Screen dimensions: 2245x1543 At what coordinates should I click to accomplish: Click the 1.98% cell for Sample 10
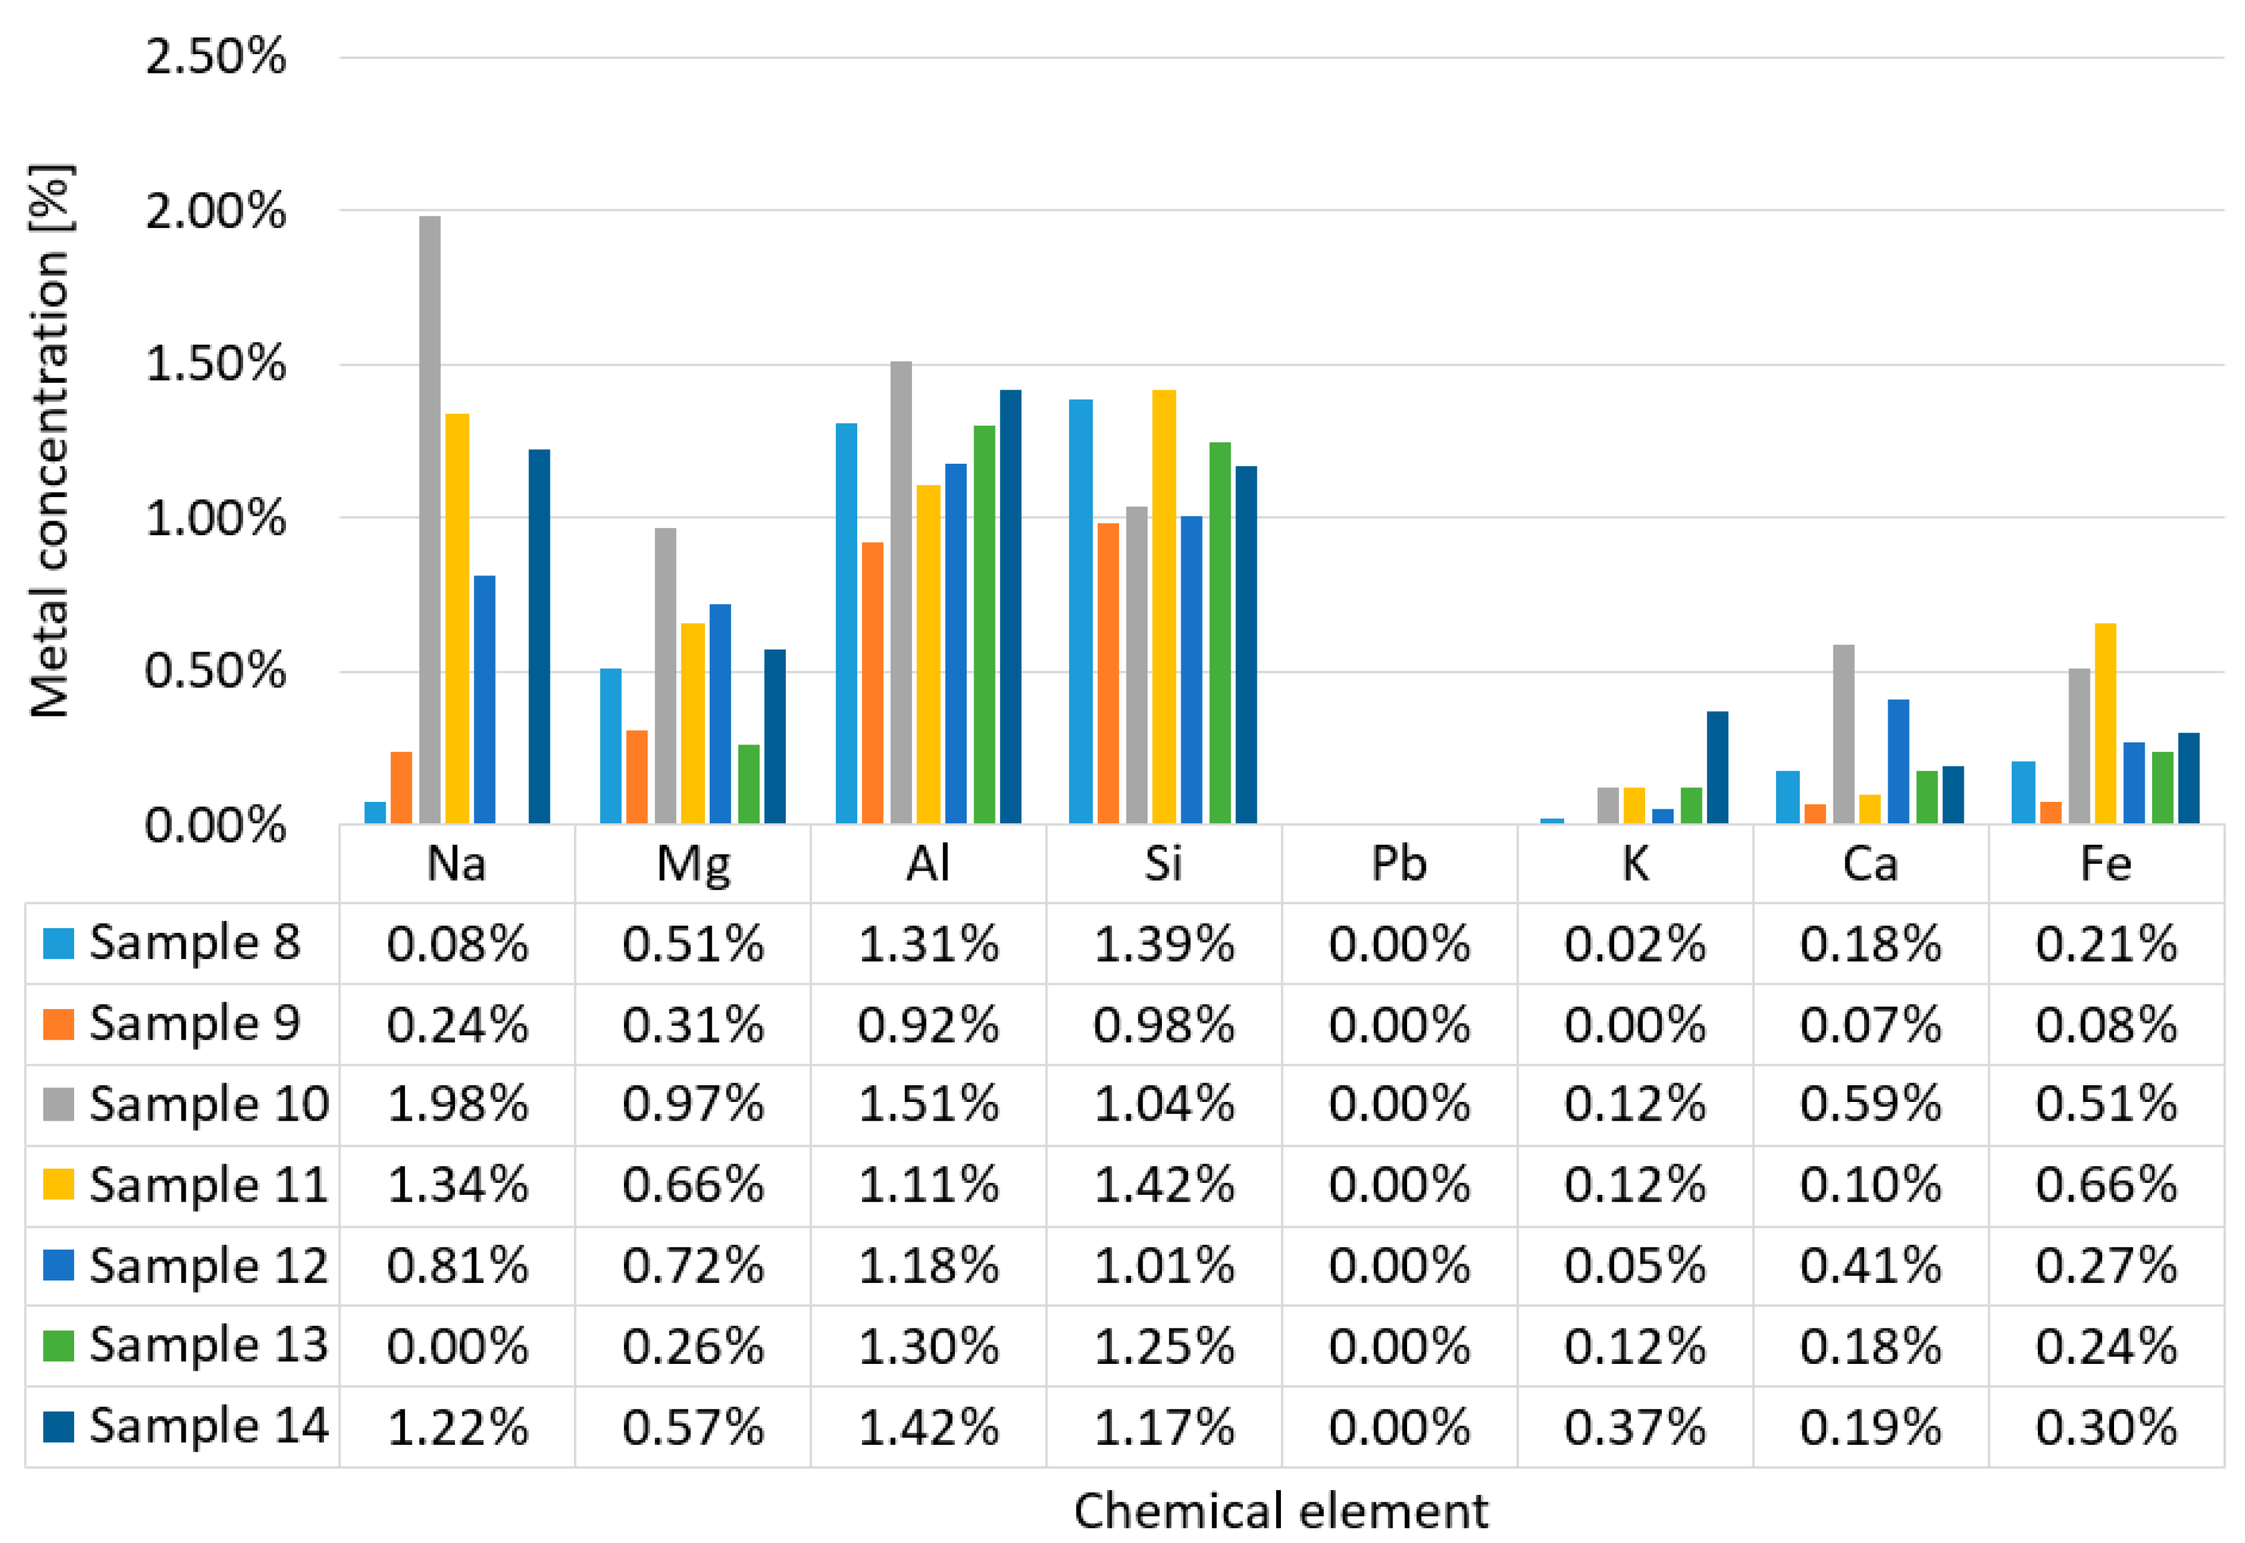coord(457,1105)
